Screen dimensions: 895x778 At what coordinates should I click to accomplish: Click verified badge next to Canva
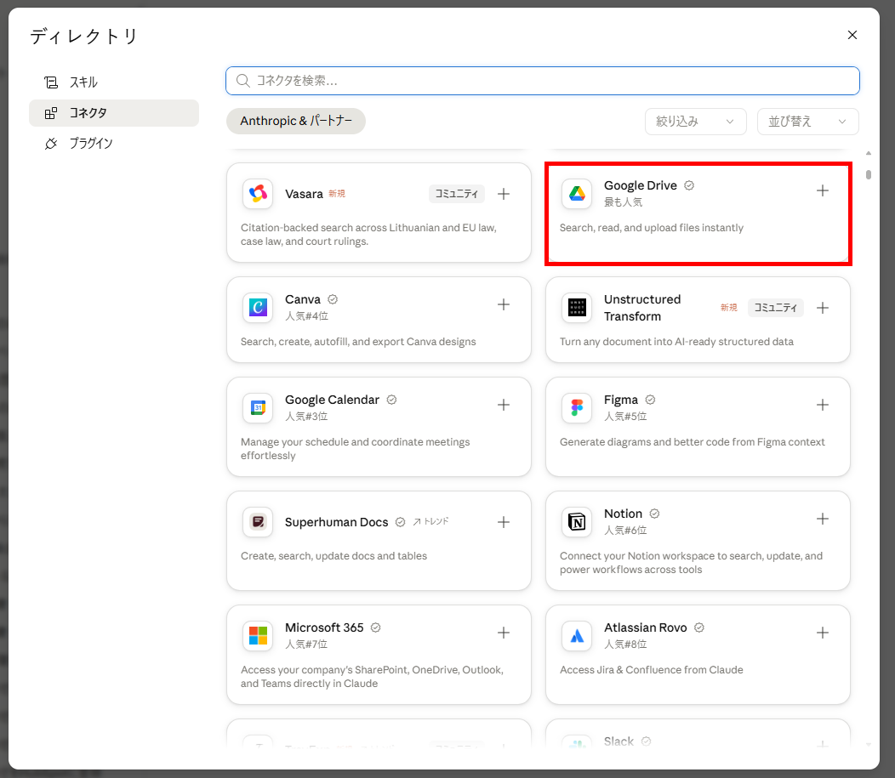pos(333,299)
